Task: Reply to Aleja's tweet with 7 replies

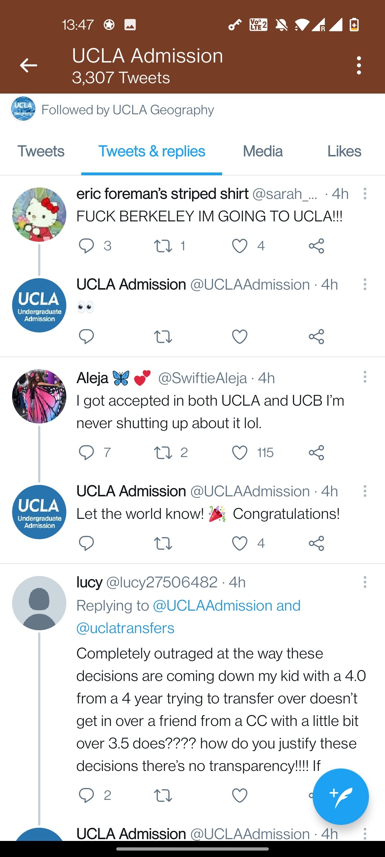Action: click(x=86, y=452)
